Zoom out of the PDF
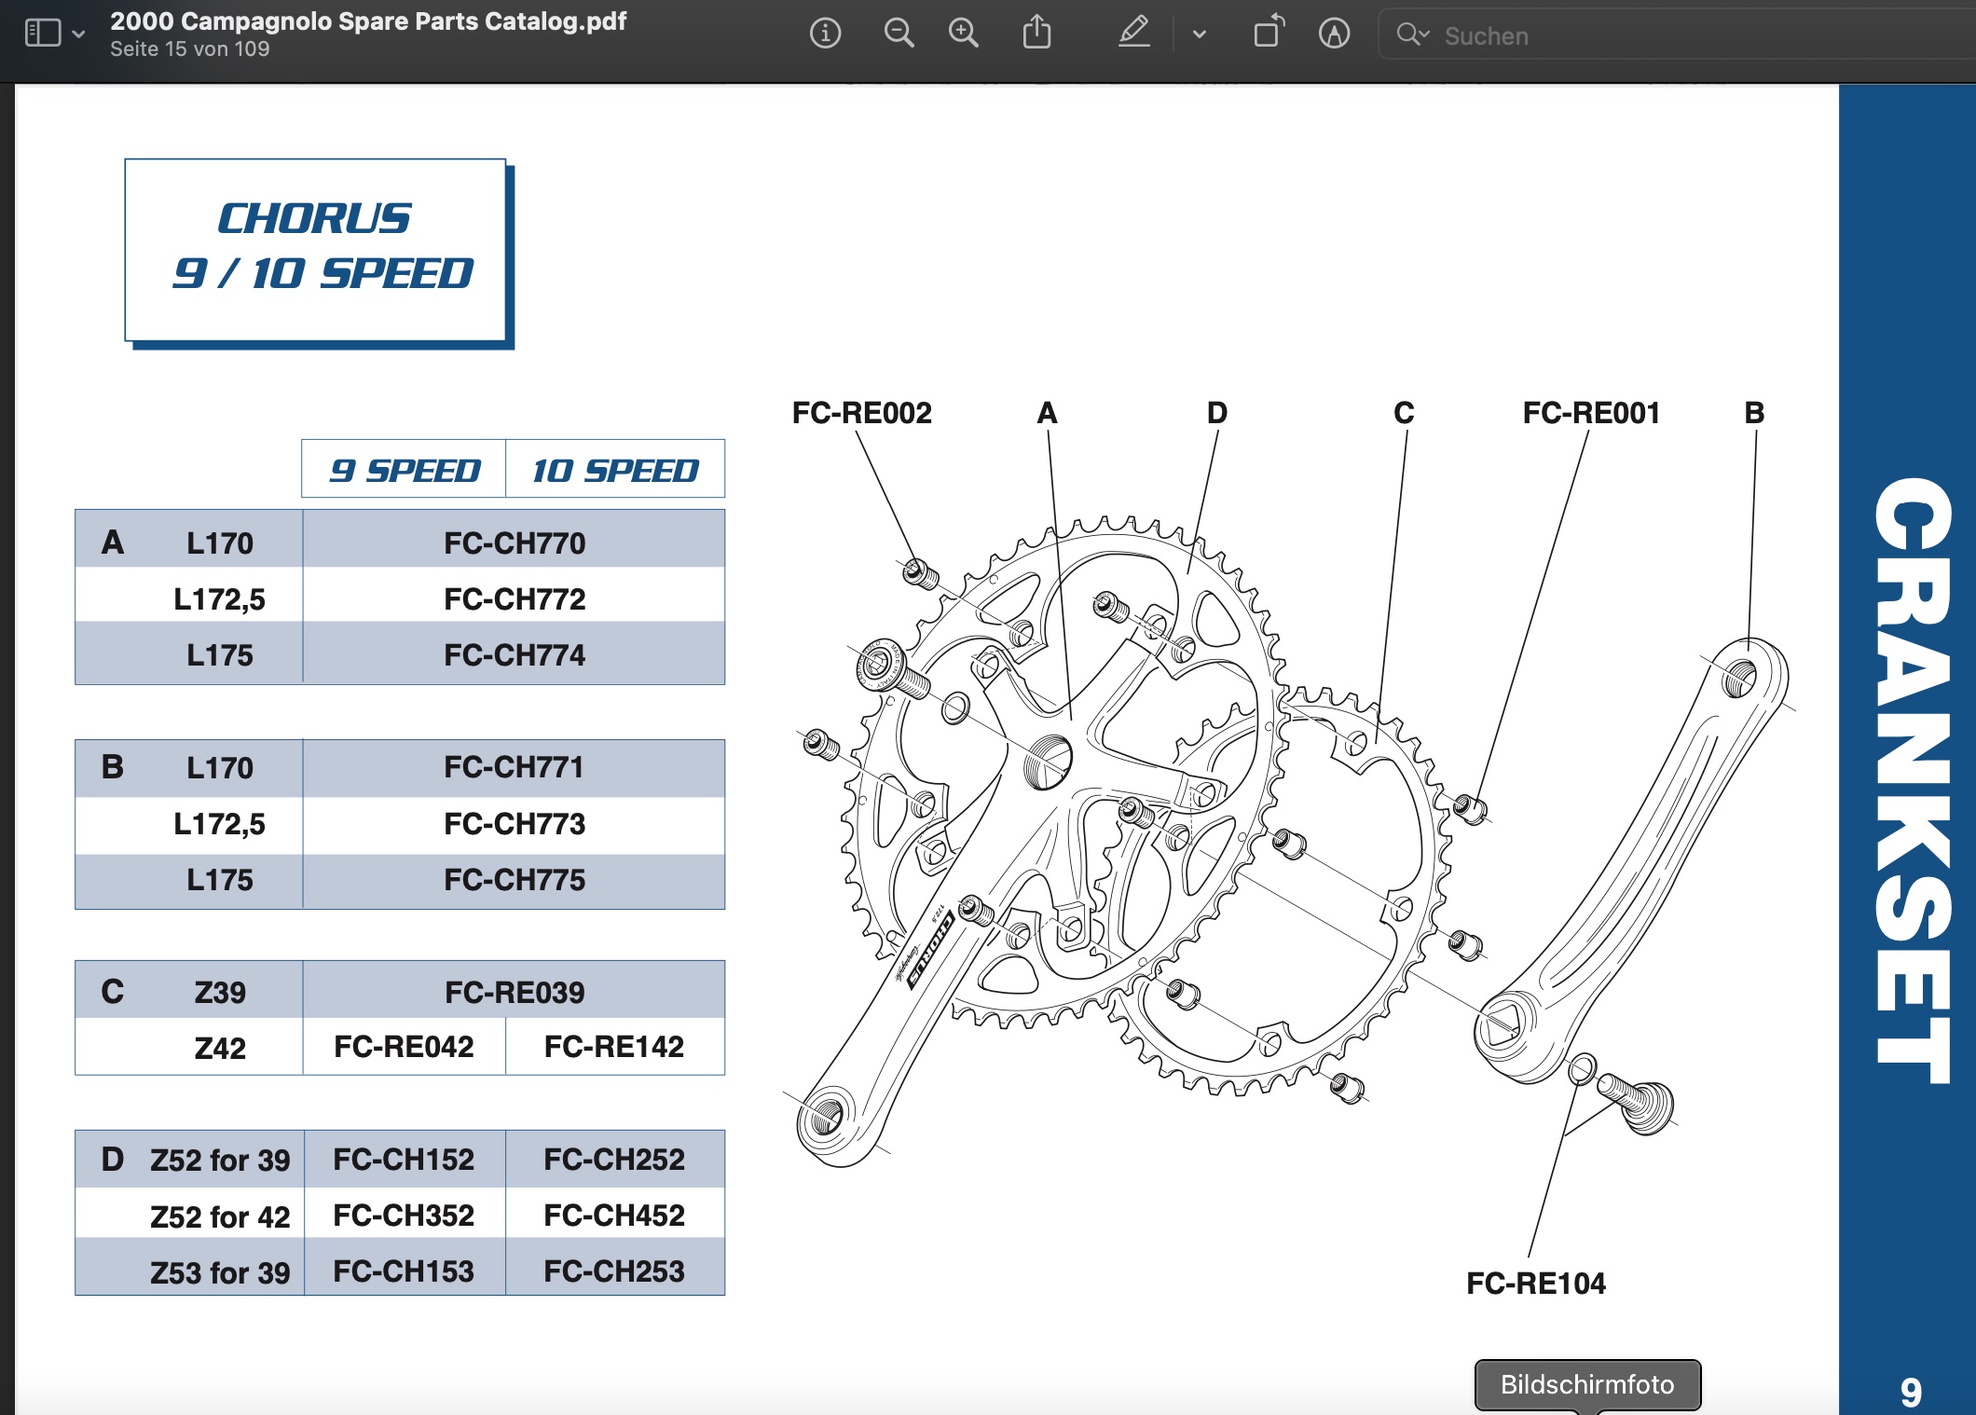 tap(899, 34)
